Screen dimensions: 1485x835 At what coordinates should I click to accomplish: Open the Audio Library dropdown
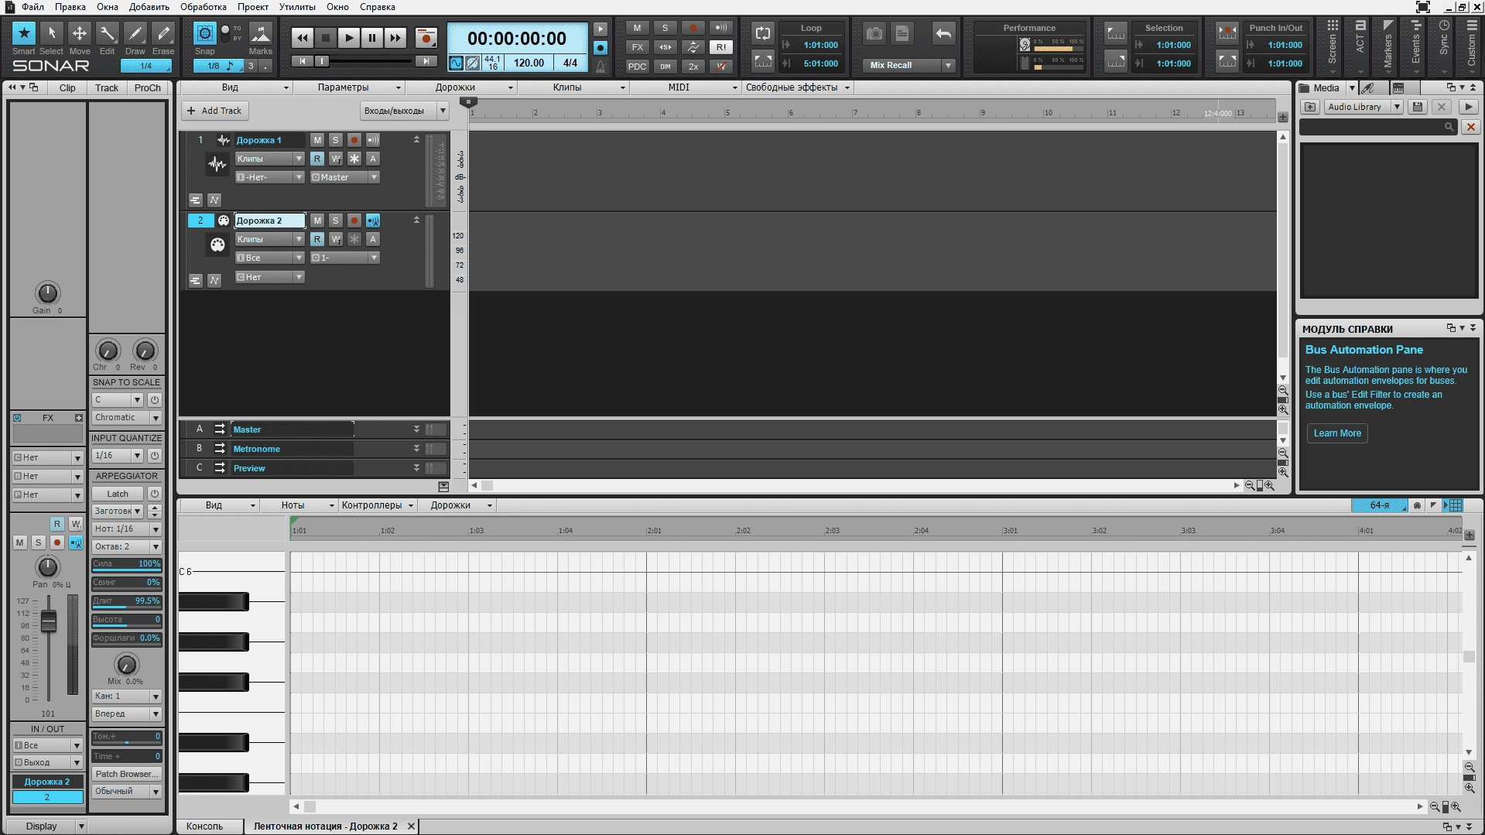(x=1364, y=107)
